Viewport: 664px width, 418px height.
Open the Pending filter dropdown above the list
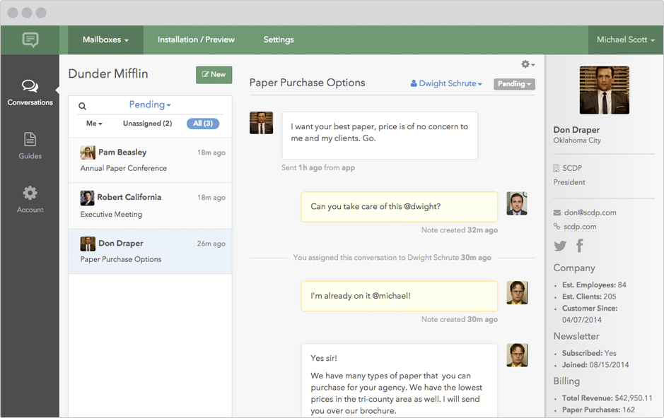point(149,105)
